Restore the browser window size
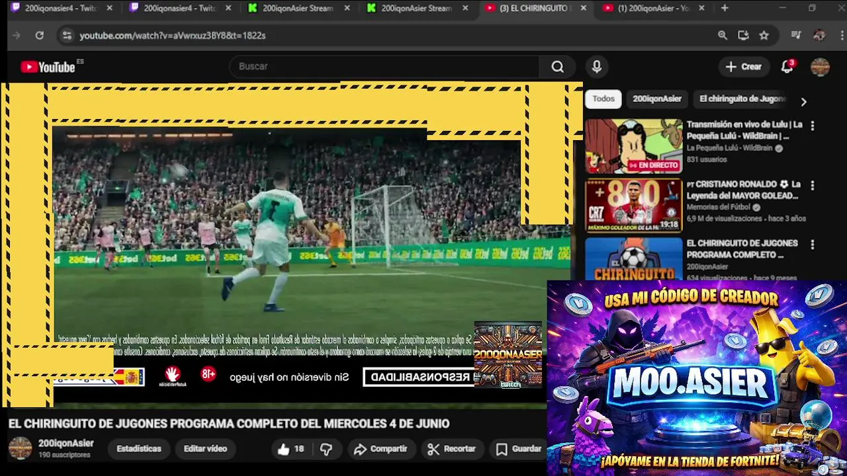This screenshot has height=476, width=847. tap(812, 8)
